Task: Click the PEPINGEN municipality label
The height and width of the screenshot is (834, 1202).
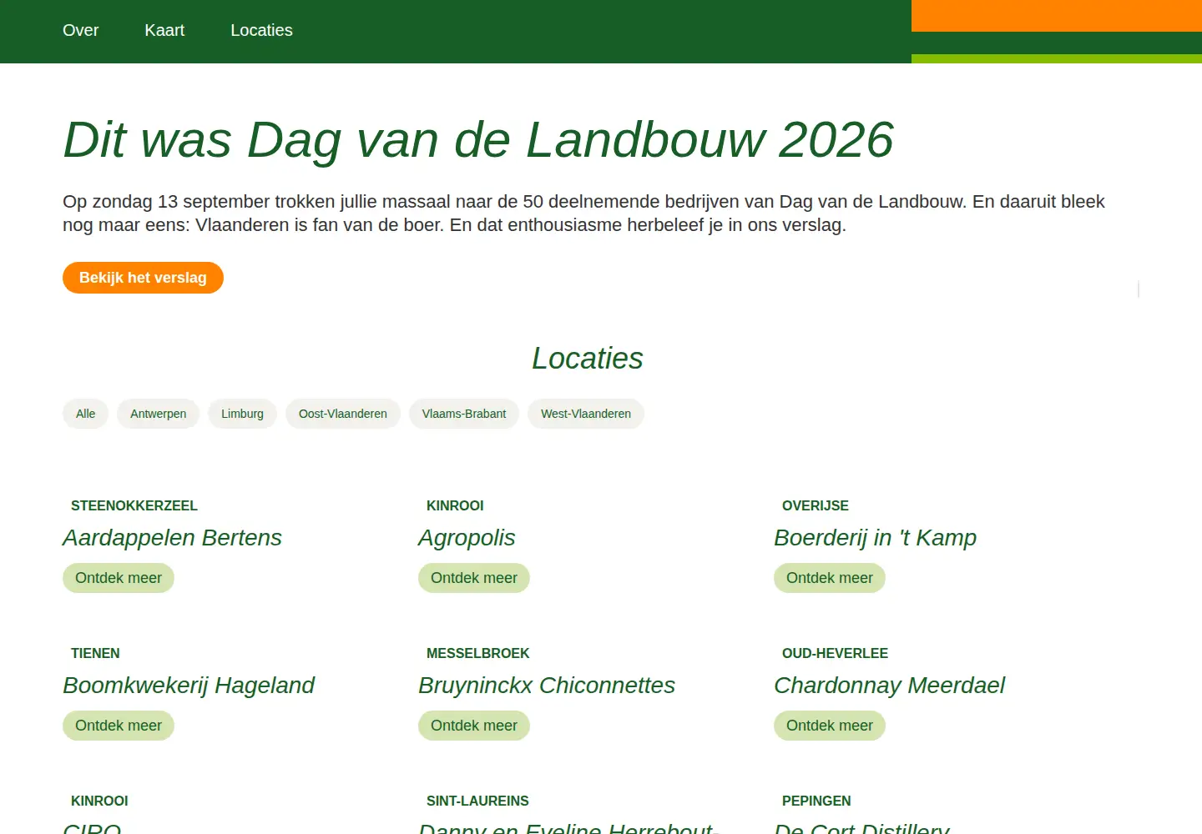Action: click(x=816, y=801)
